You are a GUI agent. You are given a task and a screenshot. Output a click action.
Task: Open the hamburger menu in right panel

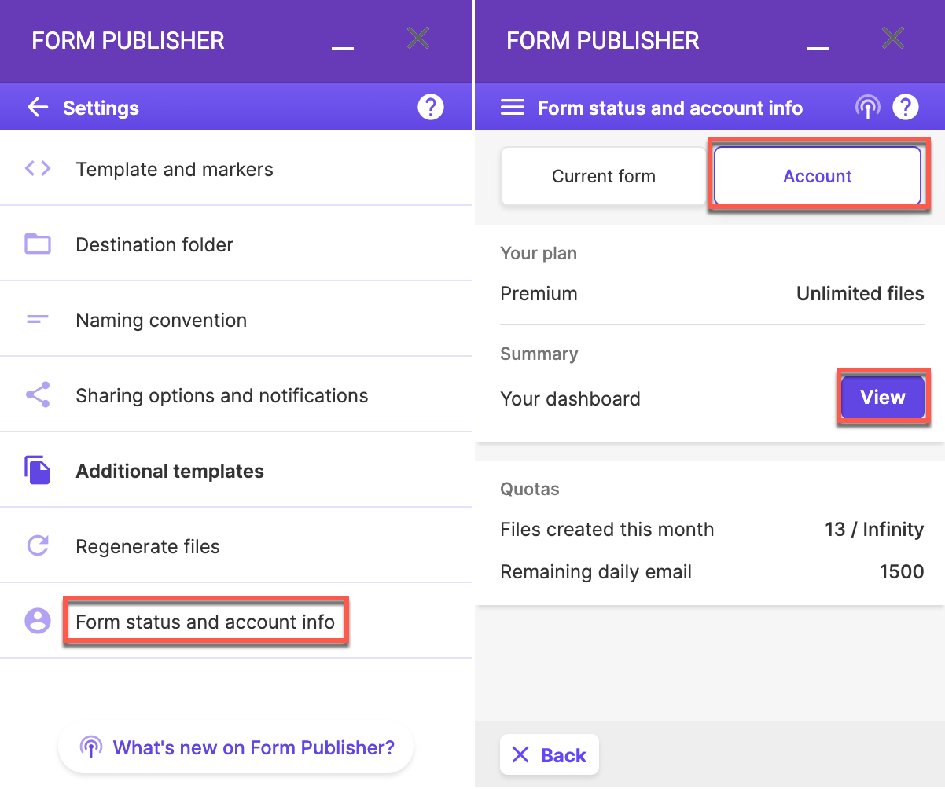point(513,107)
